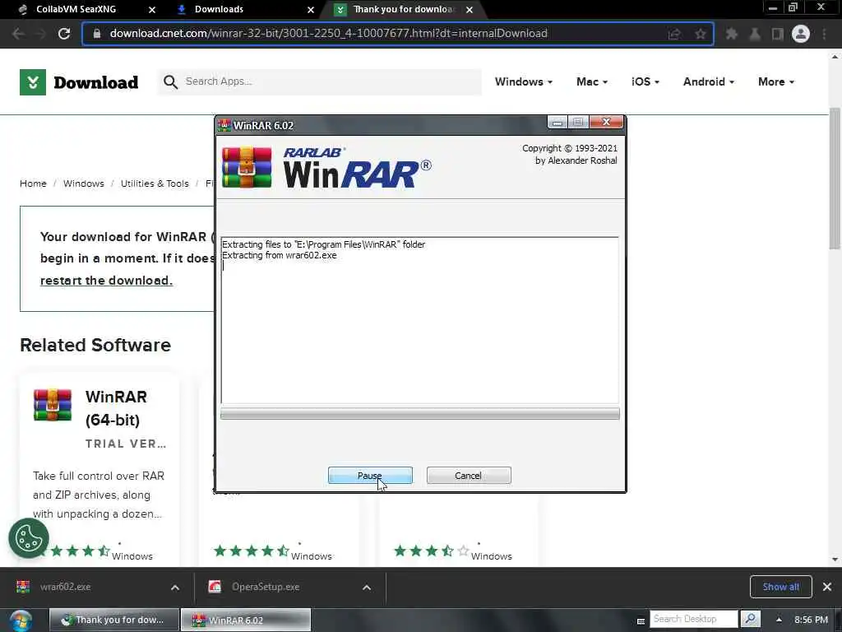Show all downloads
The height and width of the screenshot is (632, 842).
(x=781, y=587)
